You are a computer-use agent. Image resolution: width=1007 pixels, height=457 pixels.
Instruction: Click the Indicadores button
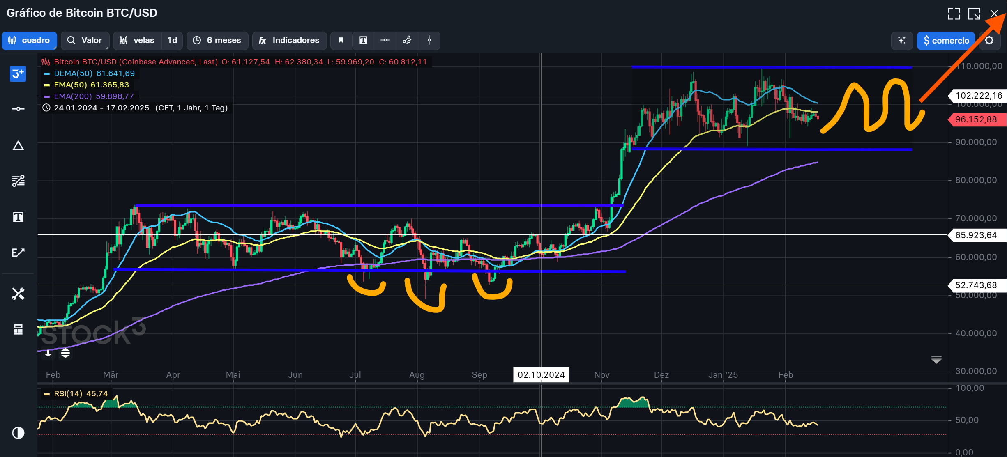tap(289, 40)
